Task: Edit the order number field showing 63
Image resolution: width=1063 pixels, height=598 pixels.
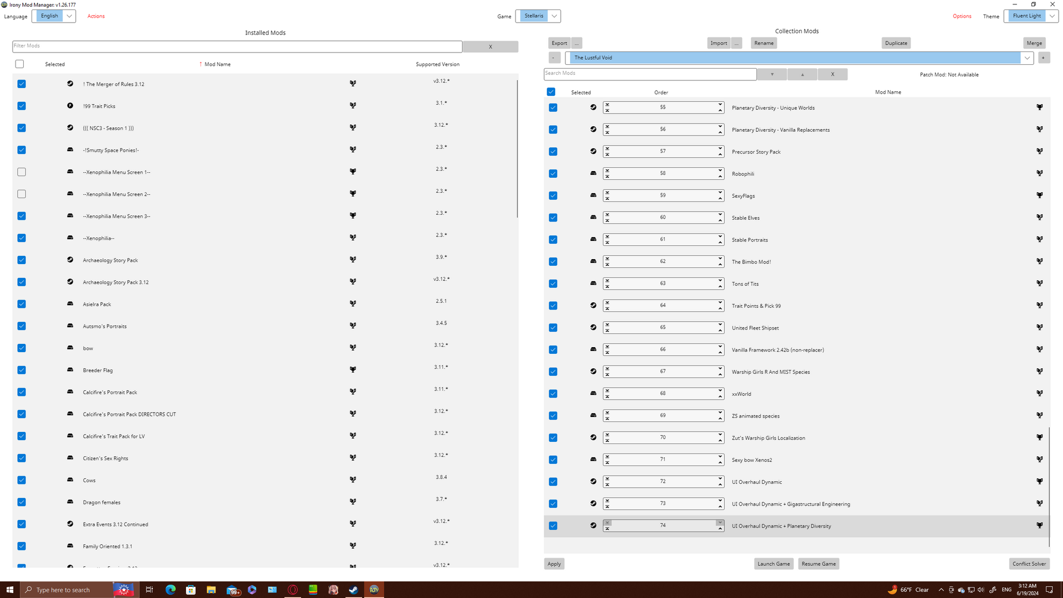Action: coord(663,283)
